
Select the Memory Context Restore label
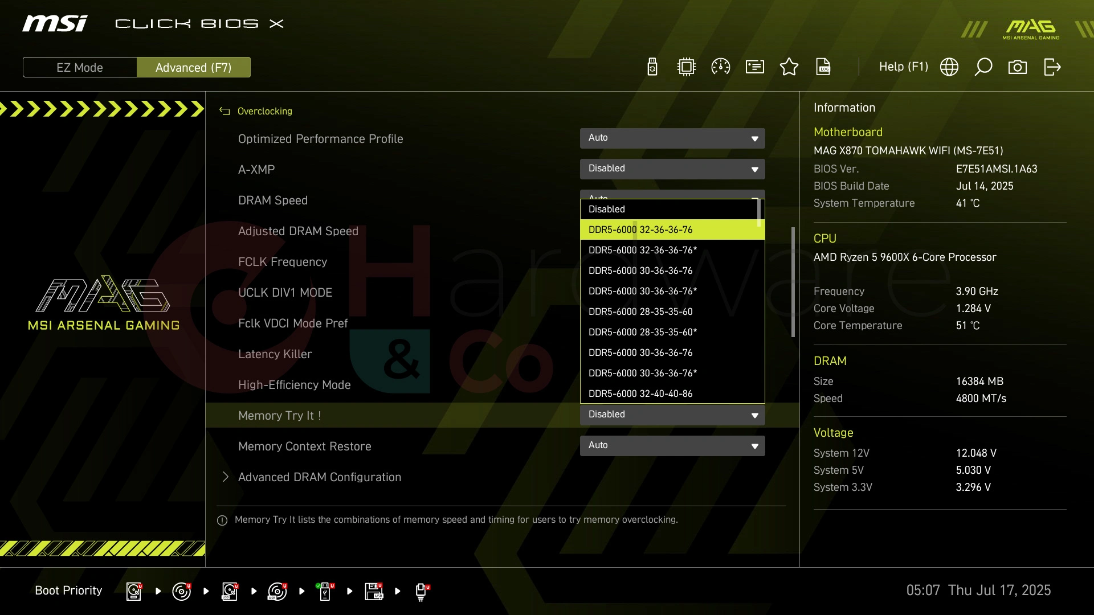click(305, 446)
